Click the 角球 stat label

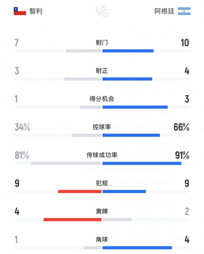(102, 240)
